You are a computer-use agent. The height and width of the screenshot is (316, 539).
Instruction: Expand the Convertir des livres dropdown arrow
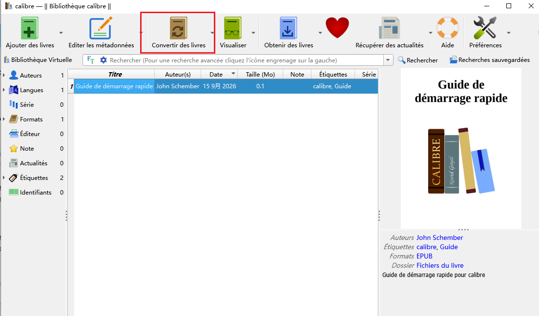(x=212, y=33)
